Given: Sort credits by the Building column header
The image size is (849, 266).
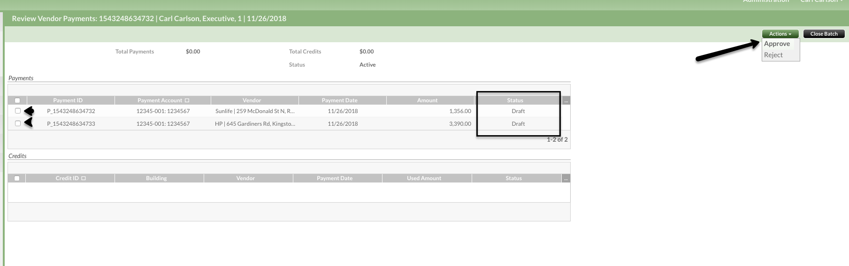Looking at the screenshot, I should (x=156, y=178).
